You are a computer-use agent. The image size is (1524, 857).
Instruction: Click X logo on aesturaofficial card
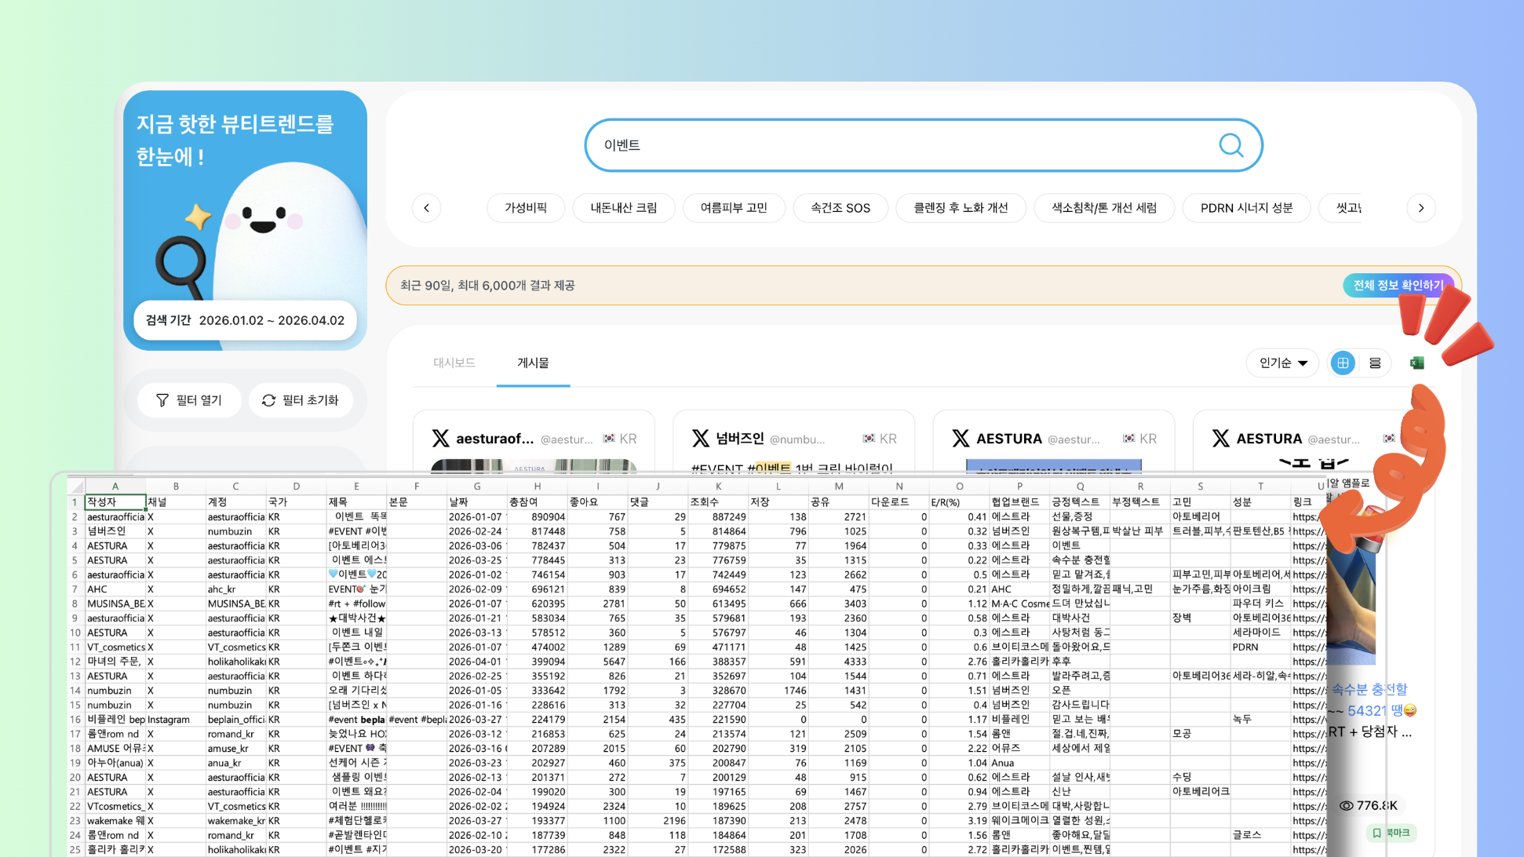[x=440, y=438]
